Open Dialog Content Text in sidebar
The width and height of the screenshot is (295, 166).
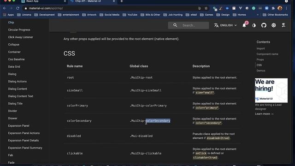pyautogui.click(x=20, y=96)
